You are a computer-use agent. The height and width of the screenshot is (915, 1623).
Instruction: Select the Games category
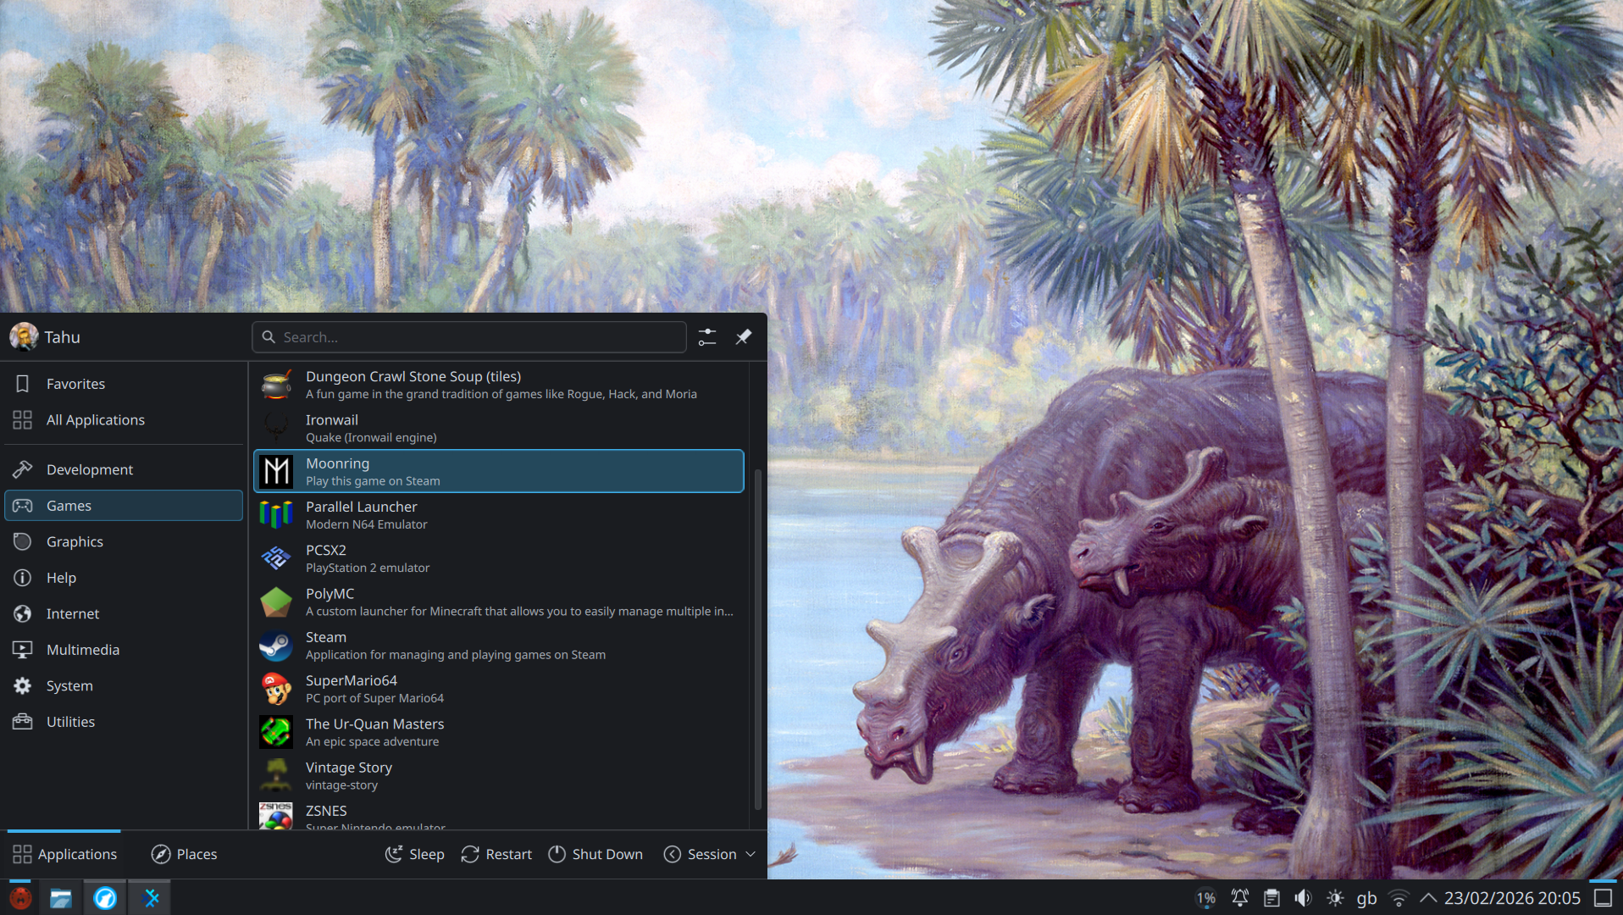tap(124, 506)
